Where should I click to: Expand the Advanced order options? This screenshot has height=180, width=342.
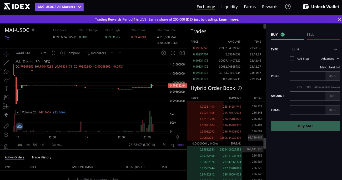click(x=330, y=59)
